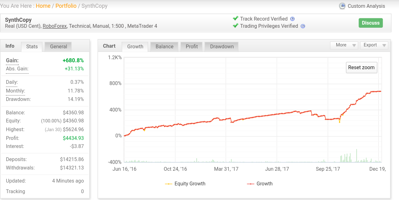399x200 pixels.
Task: Open the Portfolio breadcrumb link
Action: pos(66,6)
